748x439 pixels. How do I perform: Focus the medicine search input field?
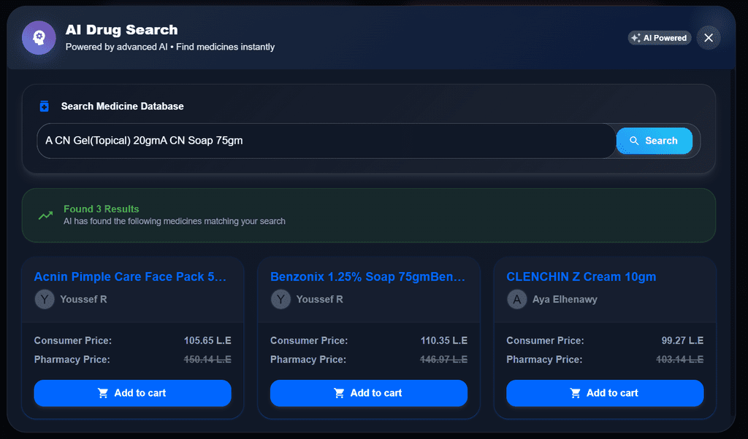click(327, 141)
